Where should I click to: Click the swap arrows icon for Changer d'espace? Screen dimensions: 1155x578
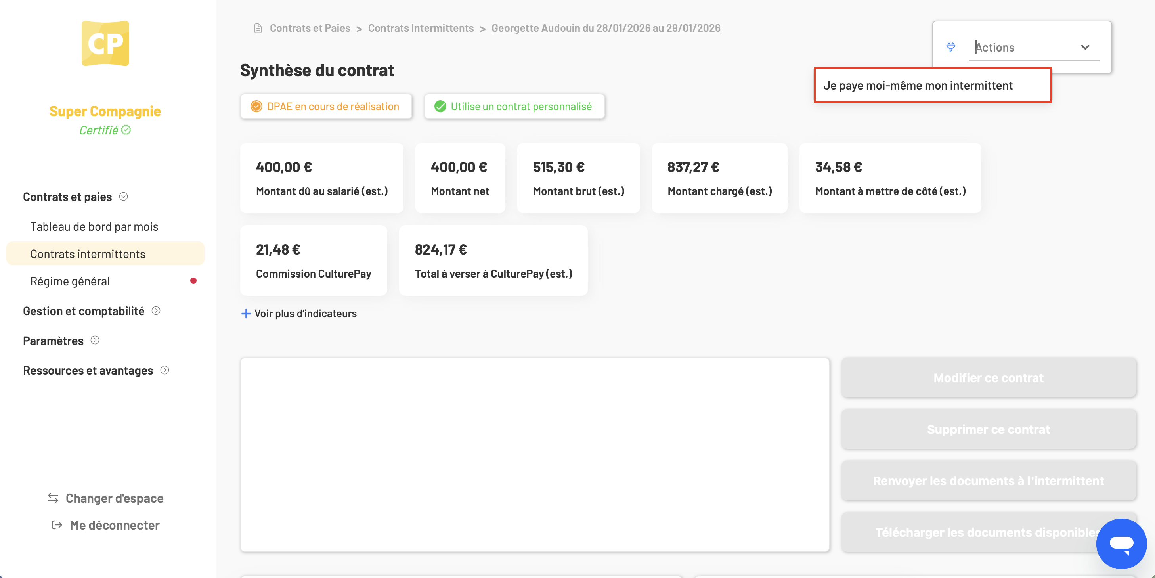[54, 498]
